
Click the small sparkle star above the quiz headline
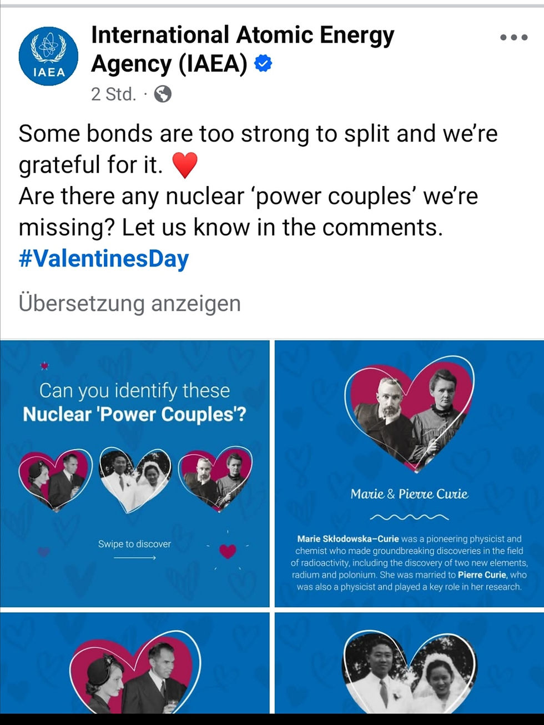pos(44,366)
